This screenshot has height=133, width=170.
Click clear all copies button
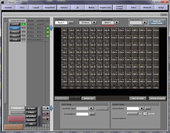click(x=138, y=98)
